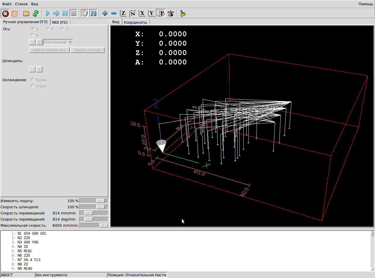The image size is (375, 278).
Task: Open the Постоянный jog increment dropdown
Action: click(x=70, y=42)
